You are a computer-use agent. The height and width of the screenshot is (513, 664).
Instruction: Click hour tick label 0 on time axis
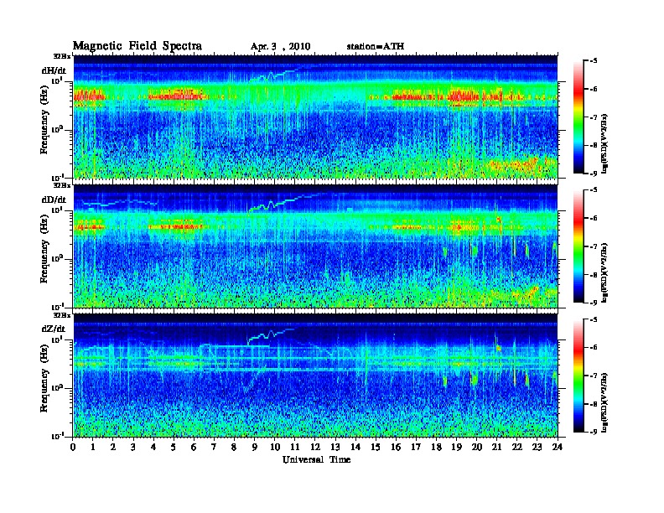pyautogui.click(x=73, y=447)
